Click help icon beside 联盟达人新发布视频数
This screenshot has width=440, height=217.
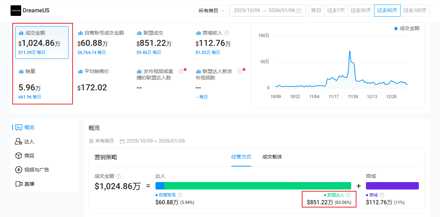tap(240, 71)
